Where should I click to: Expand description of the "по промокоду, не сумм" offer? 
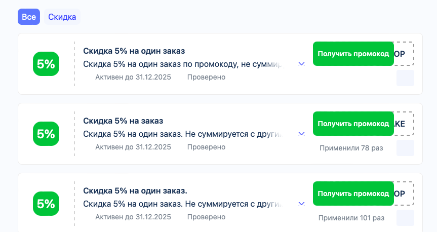(301, 64)
